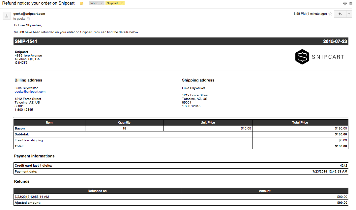Click phone '1 800 12345' in billing address

pyautogui.click(x=24, y=110)
